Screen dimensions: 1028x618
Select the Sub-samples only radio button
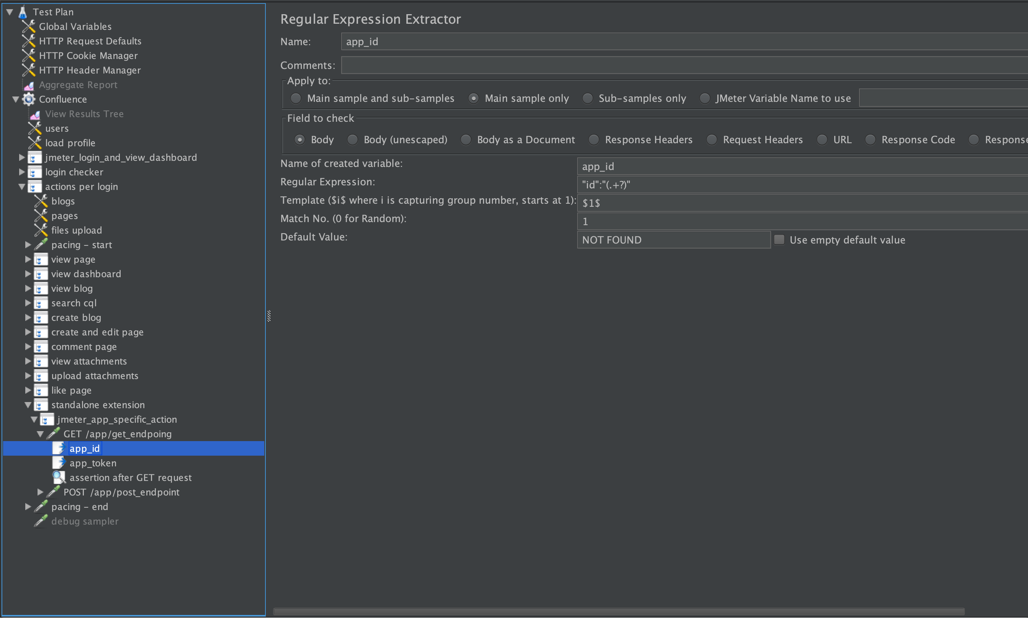[587, 98]
